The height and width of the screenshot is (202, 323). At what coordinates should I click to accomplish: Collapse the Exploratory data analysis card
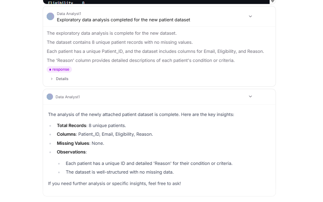pyautogui.click(x=250, y=16)
